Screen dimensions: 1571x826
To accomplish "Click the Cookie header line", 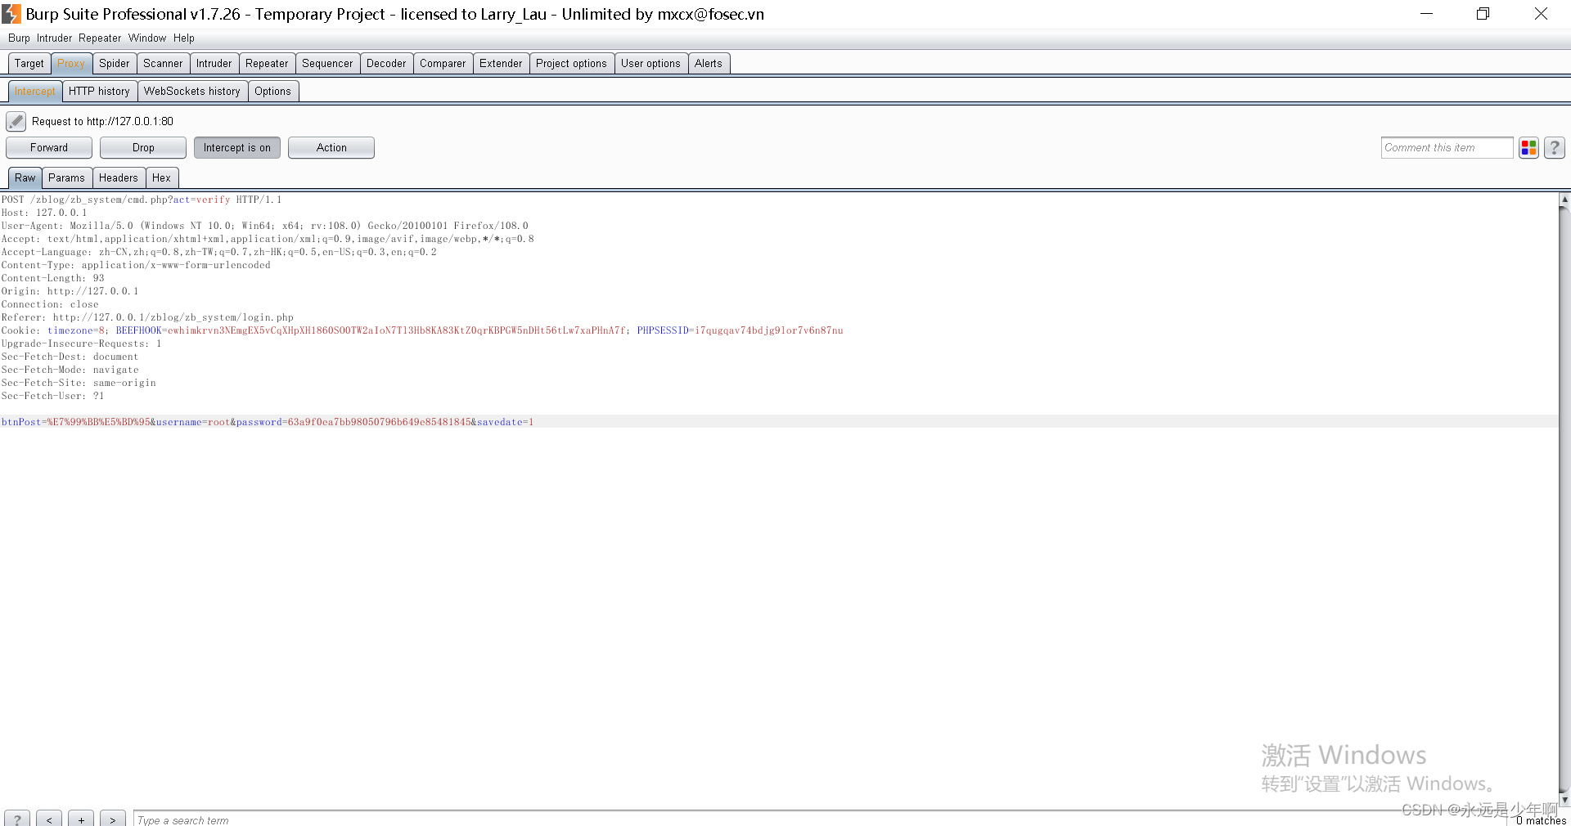I will point(422,330).
